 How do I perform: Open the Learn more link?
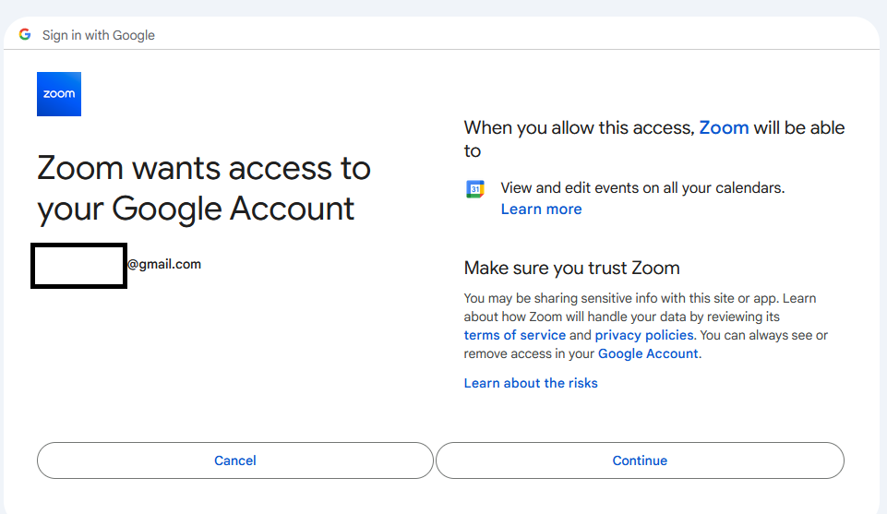click(541, 209)
